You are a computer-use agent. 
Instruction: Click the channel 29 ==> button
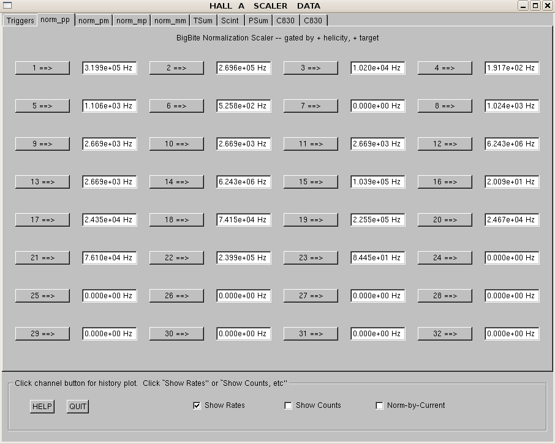coord(42,334)
